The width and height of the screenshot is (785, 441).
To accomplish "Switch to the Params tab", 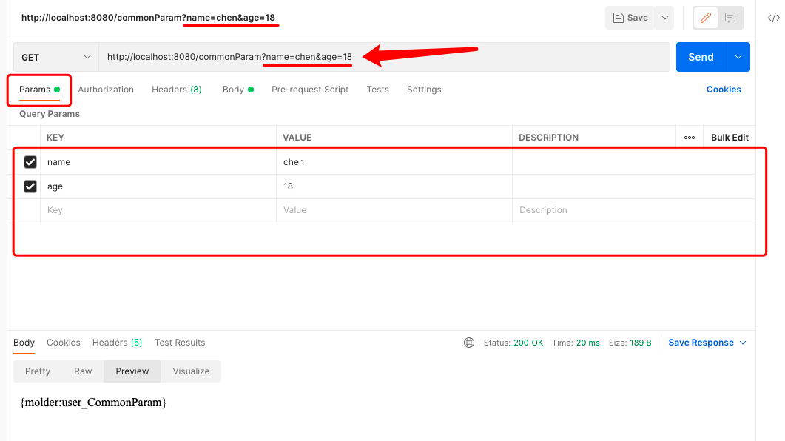I will pos(39,90).
